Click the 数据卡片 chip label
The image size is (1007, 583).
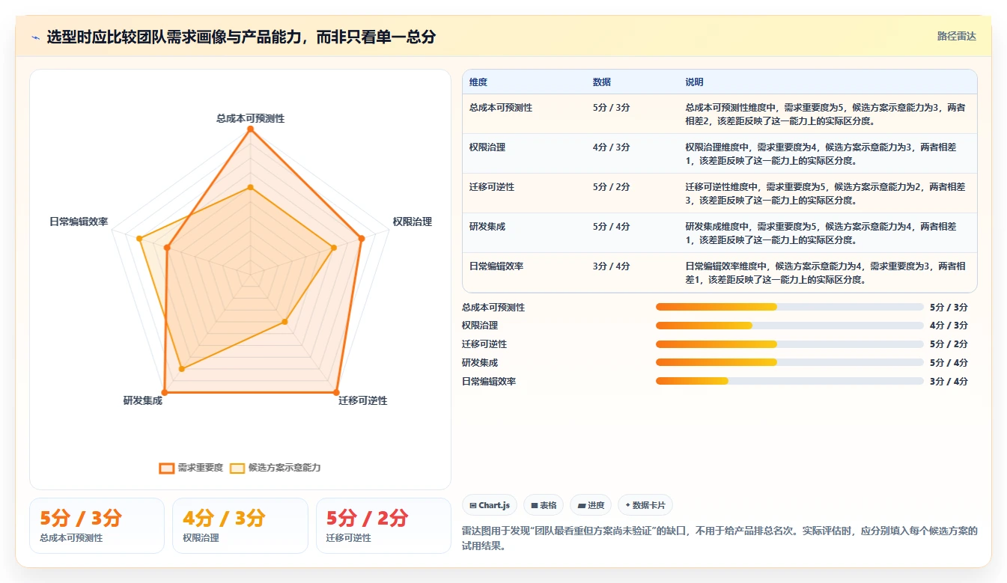coord(648,505)
